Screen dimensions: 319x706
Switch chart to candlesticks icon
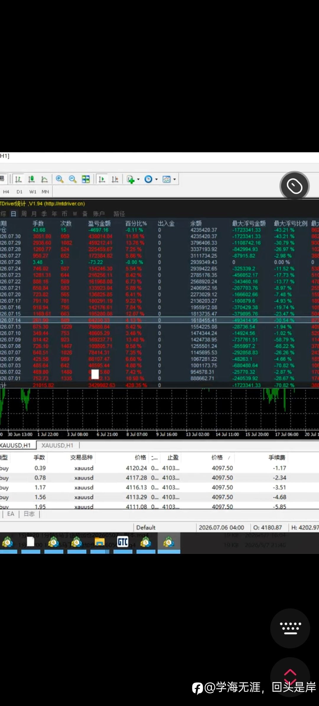pos(31,179)
